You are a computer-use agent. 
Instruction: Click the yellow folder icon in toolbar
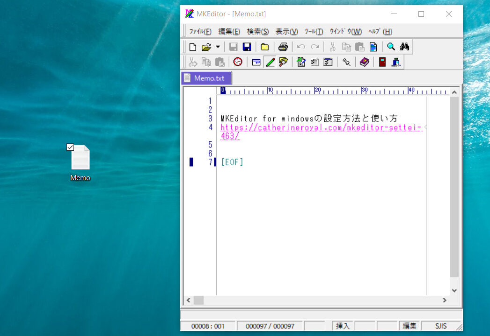(265, 47)
